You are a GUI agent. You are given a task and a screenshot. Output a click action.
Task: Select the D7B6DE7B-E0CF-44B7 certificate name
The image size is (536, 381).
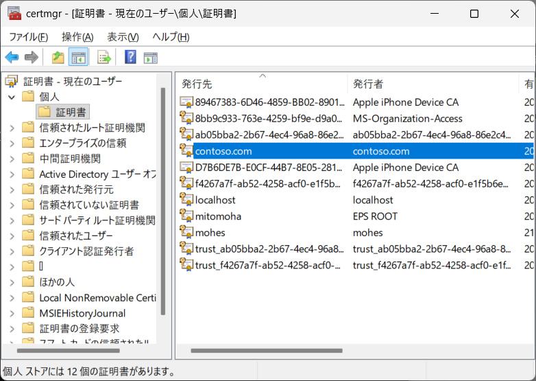pyautogui.click(x=269, y=168)
